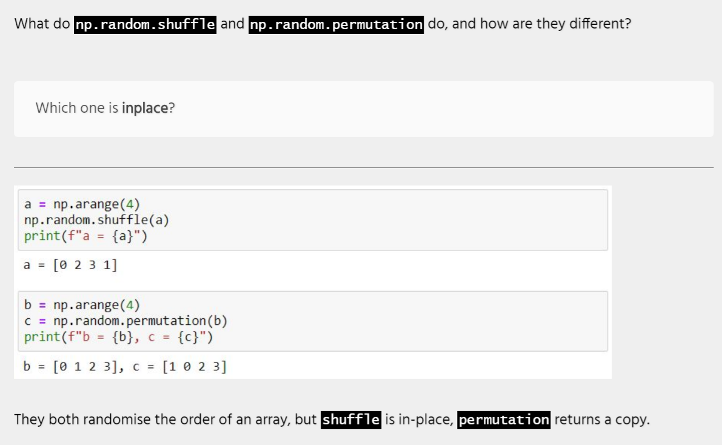Click the highlighted "permutation" label in the answer
The image size is (722, 445).
(504, 419)
